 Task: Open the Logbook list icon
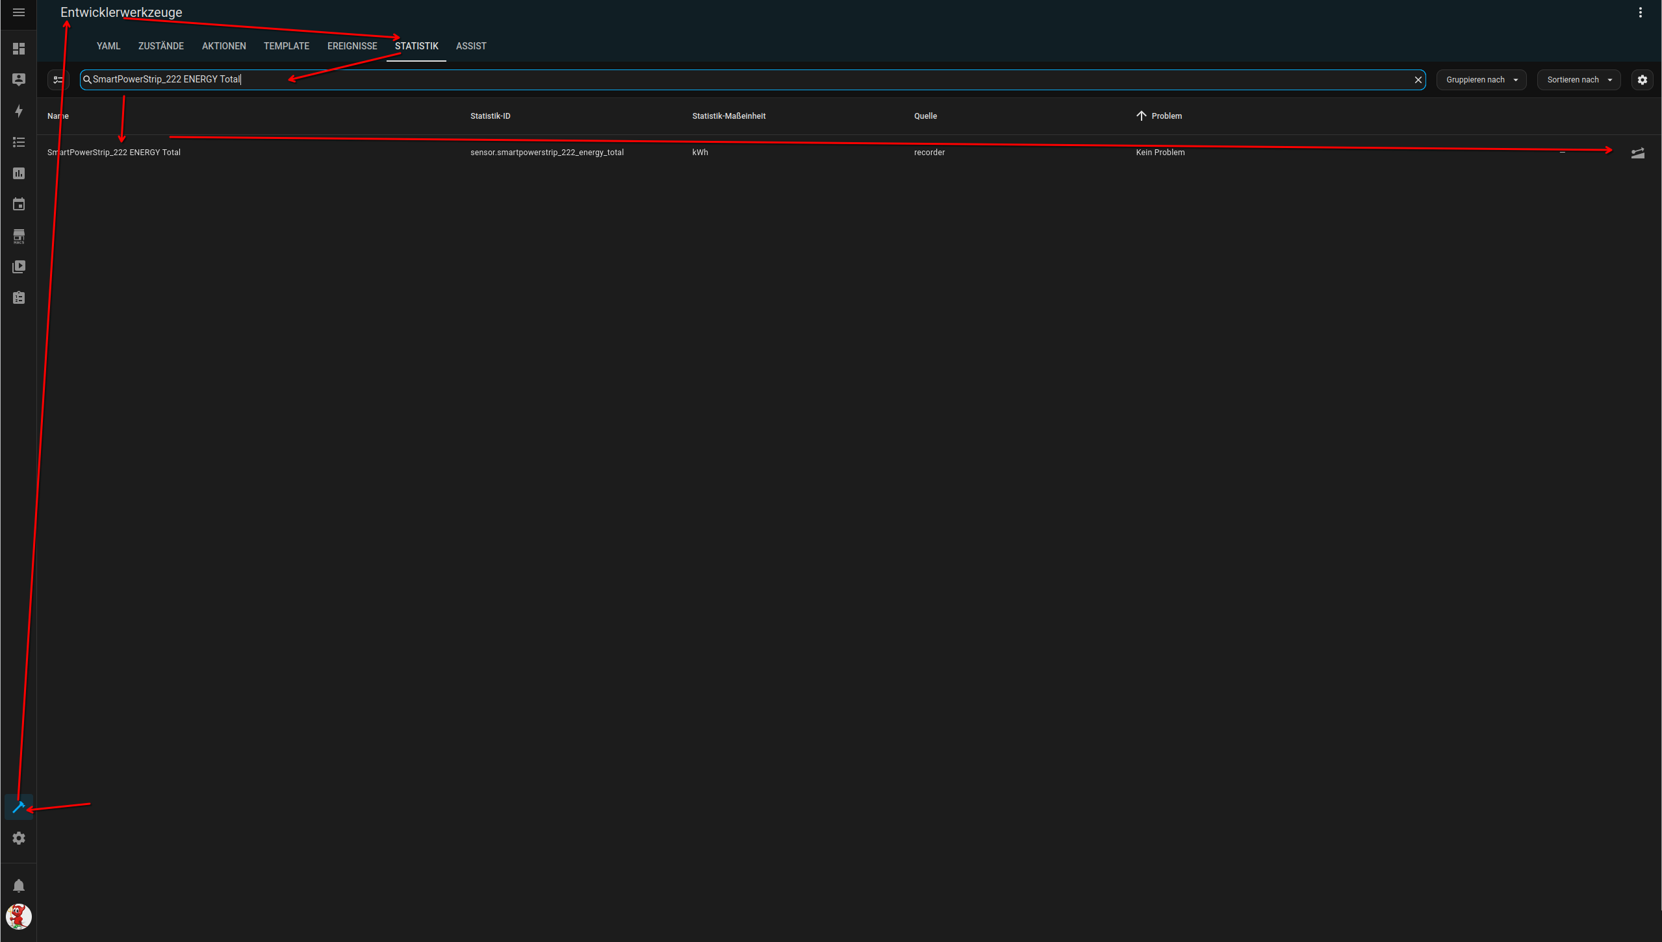pos(19,142)
